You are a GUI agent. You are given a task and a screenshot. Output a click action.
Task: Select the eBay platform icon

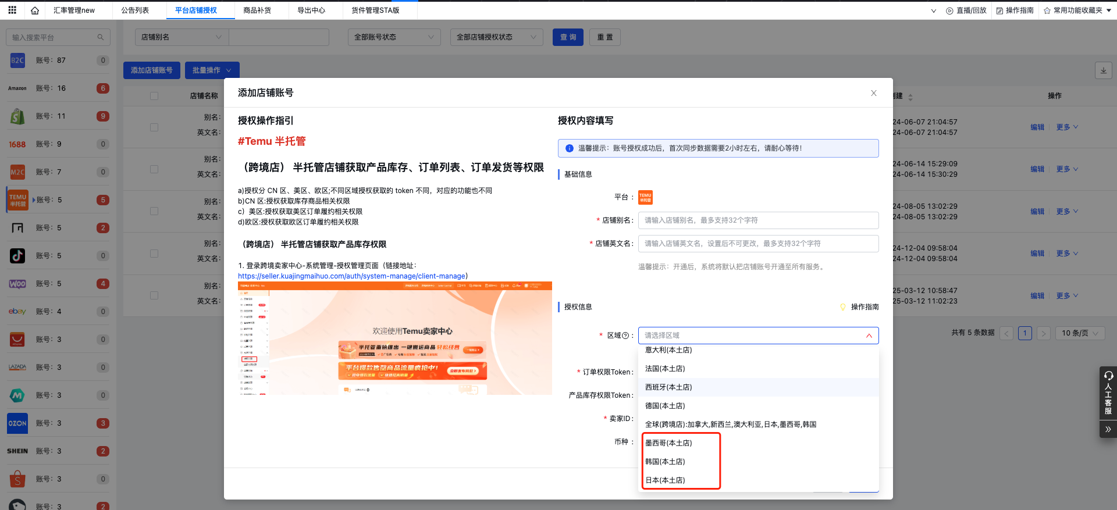[x=17, y=312]
